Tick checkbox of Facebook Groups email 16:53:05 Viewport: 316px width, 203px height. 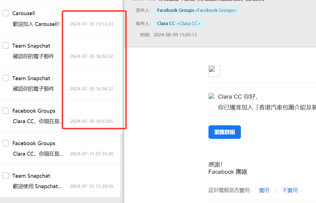tap(6, 110)
